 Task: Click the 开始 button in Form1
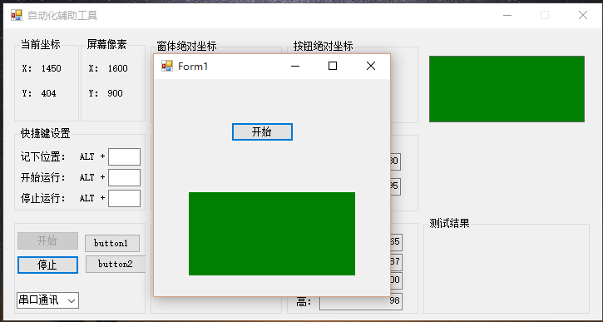262,132
